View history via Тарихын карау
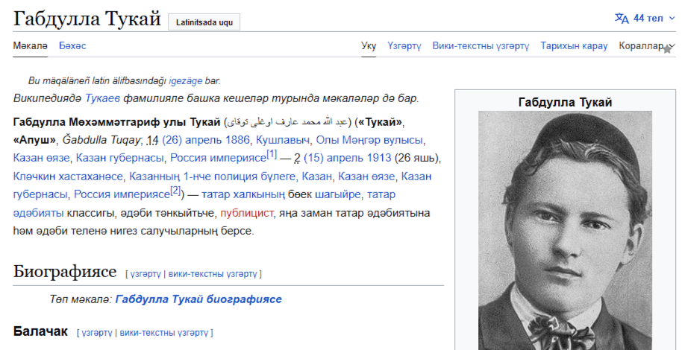 click(x=574, y=45)
